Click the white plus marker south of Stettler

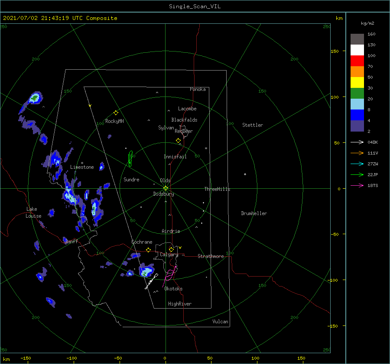click(245, 174)
